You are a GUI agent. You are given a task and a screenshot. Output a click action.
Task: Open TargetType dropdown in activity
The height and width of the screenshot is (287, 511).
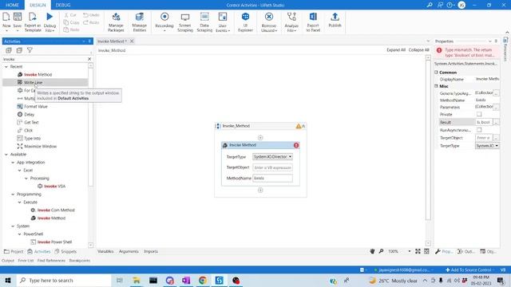click(290, 157)
